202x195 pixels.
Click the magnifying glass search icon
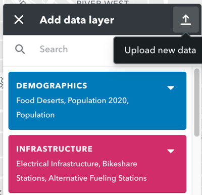tap(20, 49)
